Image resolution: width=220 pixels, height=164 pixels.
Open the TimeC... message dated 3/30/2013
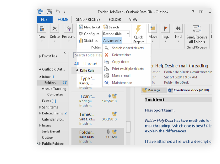98,119
